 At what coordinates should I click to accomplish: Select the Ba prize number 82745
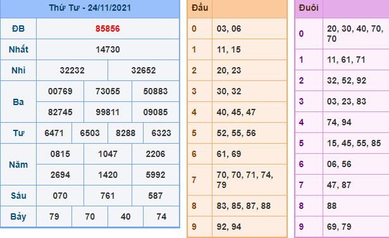tap(60, 112)
